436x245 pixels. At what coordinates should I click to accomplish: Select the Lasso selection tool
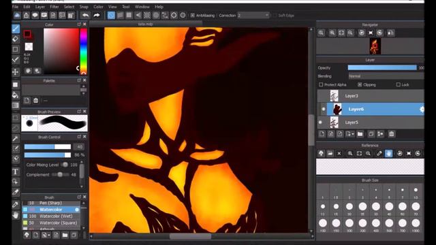click(16, 129)
